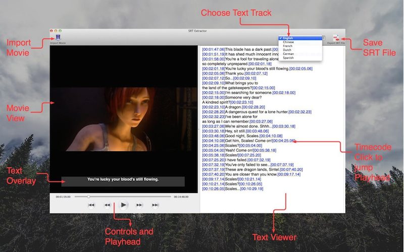The image size is (404, 252).
Task: Jump to timecode [00:09:17.14] after 'closer than you know.'
Action: coord(289,174)
